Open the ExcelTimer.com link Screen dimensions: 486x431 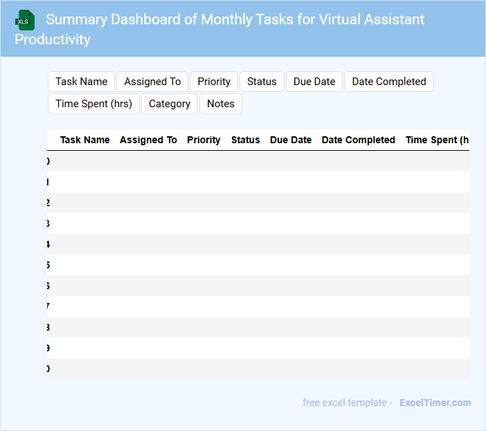[x=435, y=403]
